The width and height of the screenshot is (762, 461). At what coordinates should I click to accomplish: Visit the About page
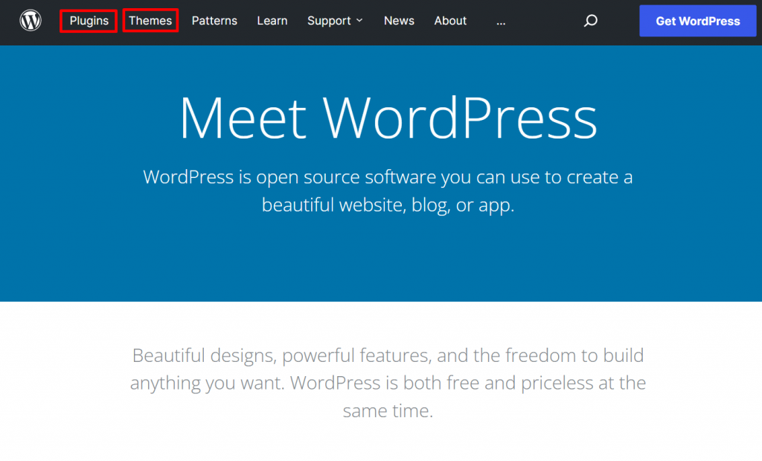click(450, 20)
